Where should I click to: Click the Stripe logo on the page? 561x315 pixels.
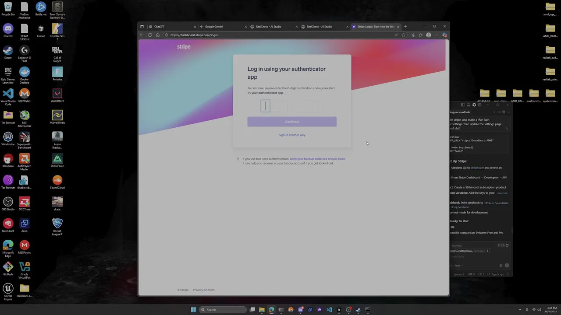click(x=184, y=47)
